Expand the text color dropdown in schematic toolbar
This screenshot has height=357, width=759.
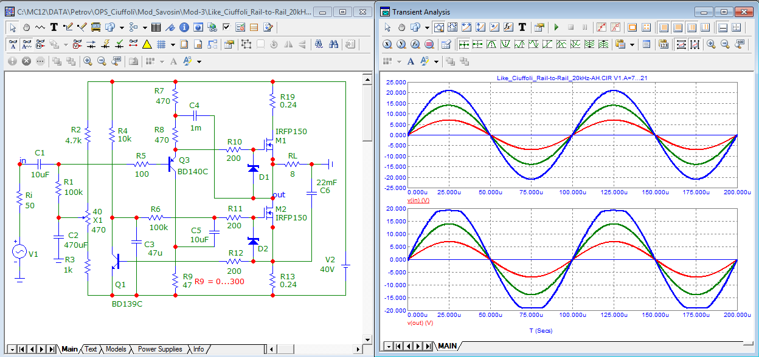click(x=198, y=61)
